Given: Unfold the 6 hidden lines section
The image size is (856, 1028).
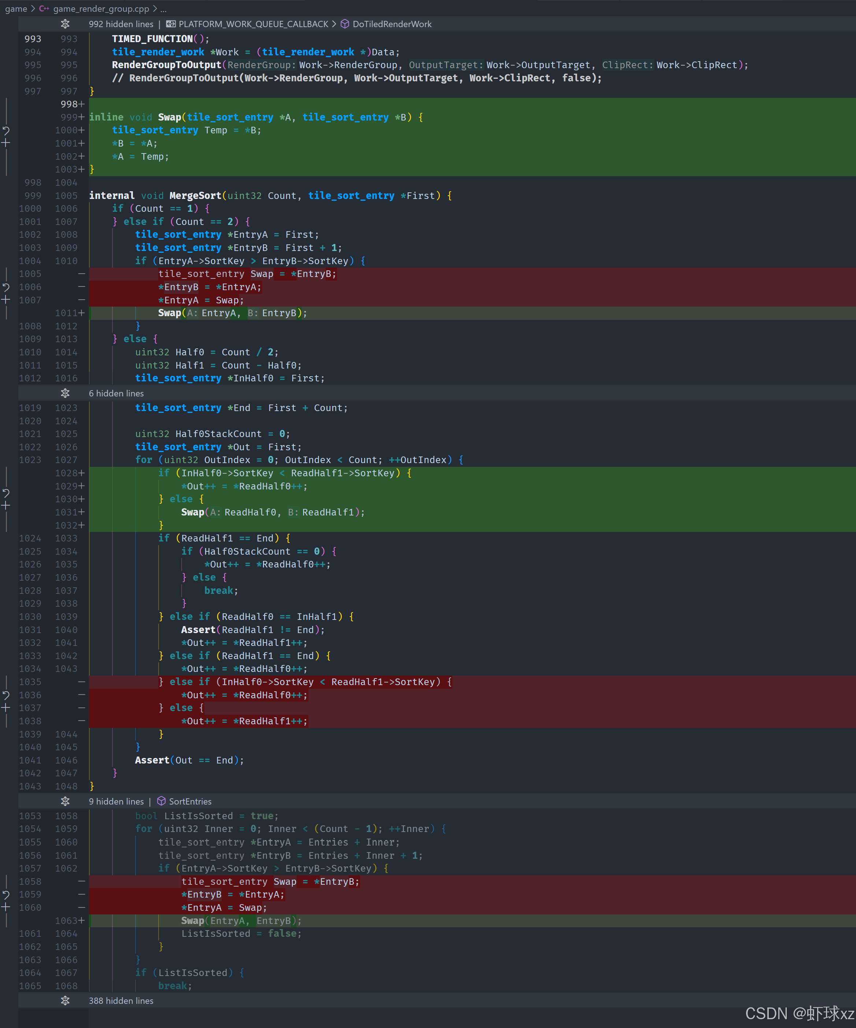Looking at the screenshot, I should click(65, 393).
